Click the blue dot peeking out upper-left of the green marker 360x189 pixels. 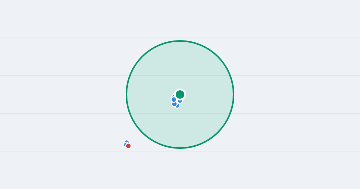[x=173, y=96]
